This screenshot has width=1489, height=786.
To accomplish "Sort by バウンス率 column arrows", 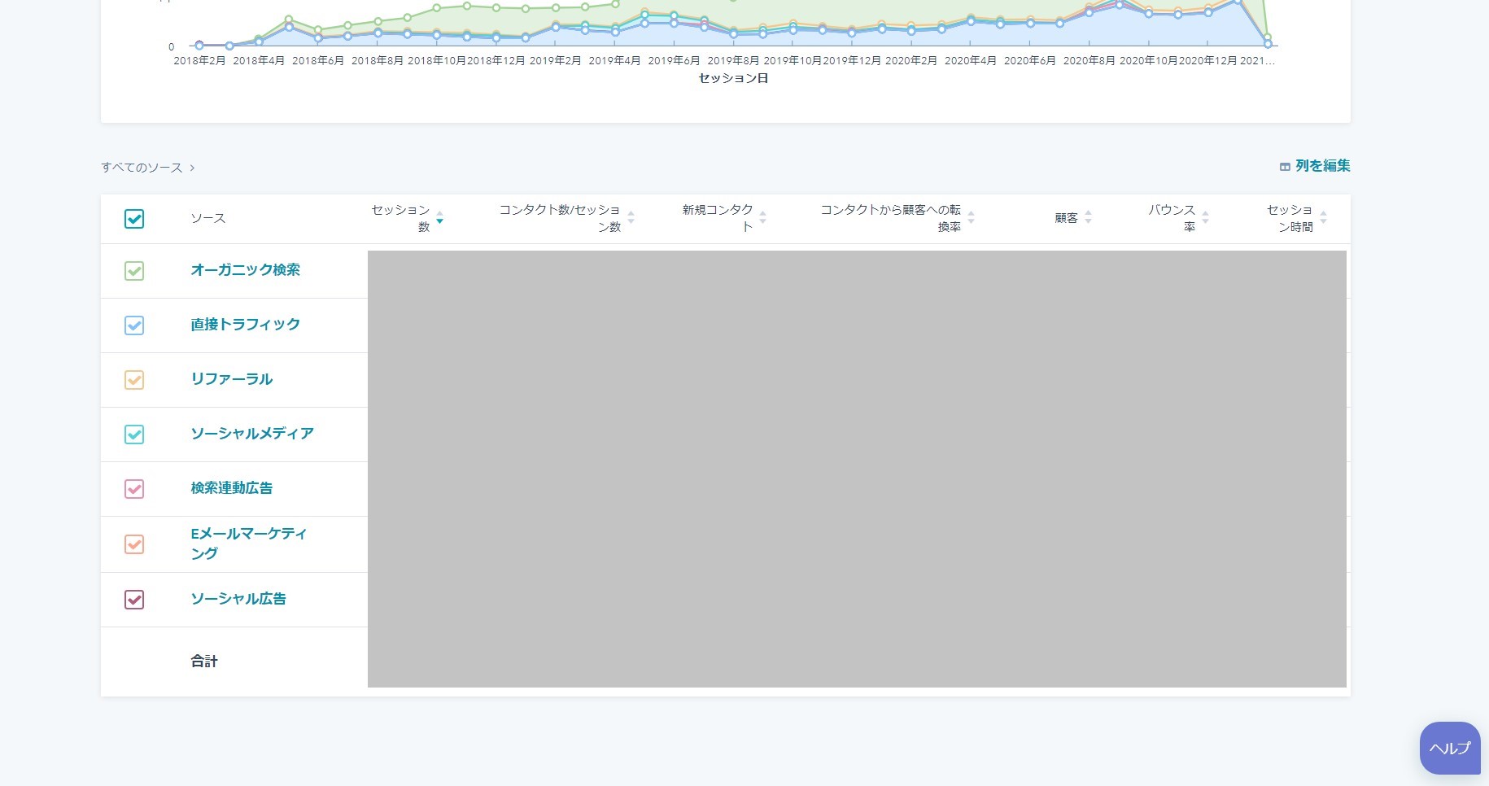I will (x=1205, y=218).
